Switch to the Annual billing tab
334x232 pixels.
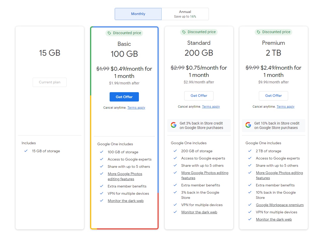(185, 14)
